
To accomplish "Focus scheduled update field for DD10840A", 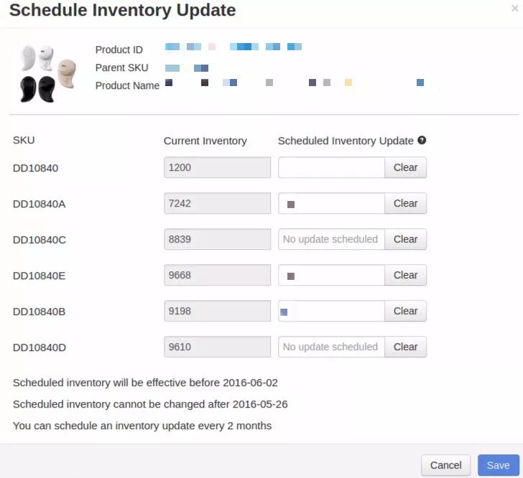I will coord(331,203).
